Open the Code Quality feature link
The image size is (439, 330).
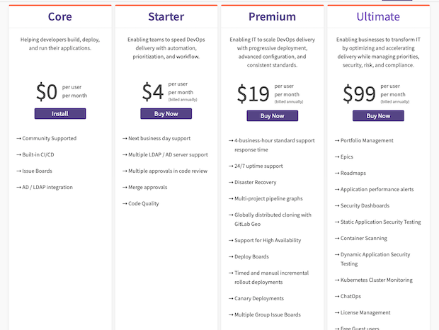click(x=143, y=203)
